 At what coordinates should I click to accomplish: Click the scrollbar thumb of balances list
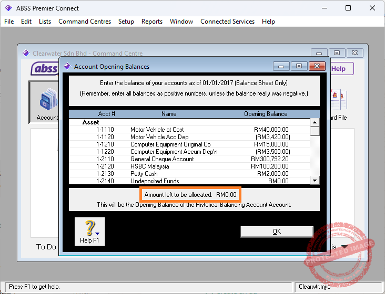(315, 131)
